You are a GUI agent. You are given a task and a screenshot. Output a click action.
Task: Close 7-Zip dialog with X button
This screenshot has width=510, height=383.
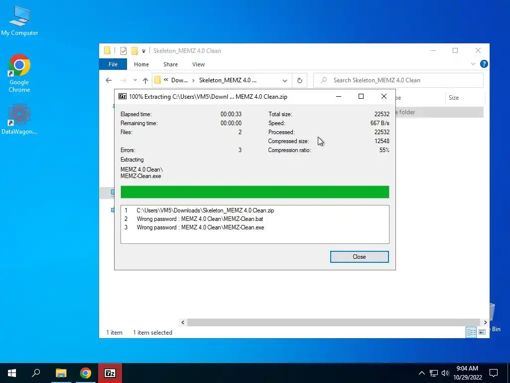click(384, 96)
